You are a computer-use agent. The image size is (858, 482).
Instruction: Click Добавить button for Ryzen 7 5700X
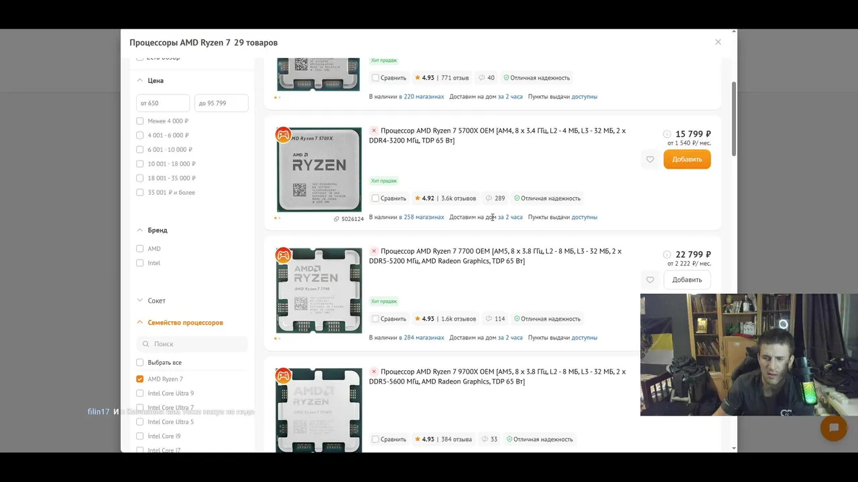(687, 159)
